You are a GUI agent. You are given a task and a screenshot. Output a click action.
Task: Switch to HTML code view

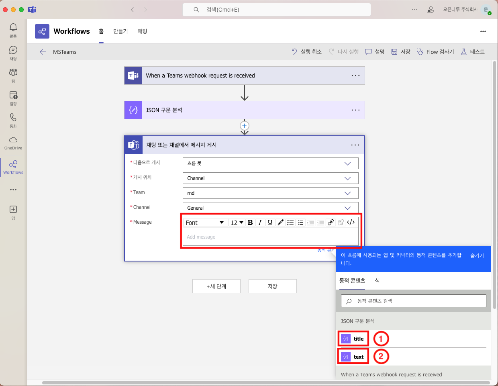(x=351, y=223)
